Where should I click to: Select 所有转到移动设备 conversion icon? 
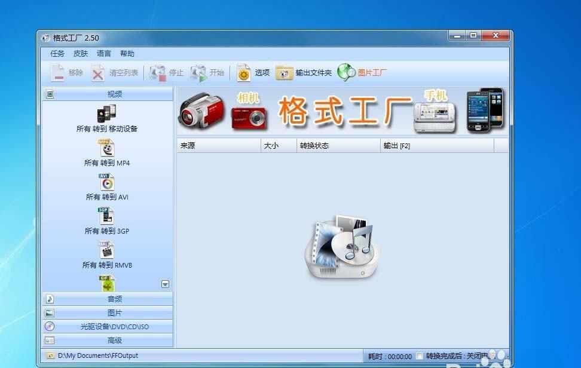point(106,118)
